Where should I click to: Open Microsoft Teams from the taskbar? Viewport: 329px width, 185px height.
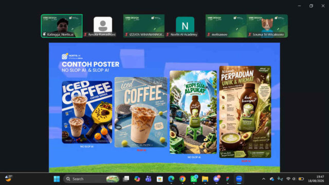point(149,179)
